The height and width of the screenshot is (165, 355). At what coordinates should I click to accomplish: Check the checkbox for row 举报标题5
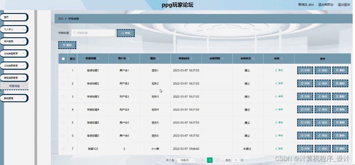pyautogui.click(x=63, y=122)
